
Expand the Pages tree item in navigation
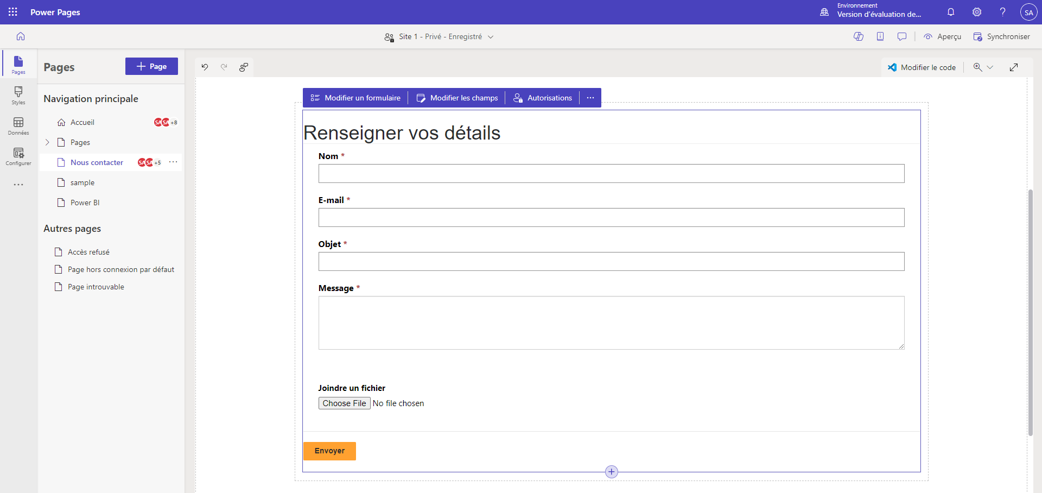47,142
